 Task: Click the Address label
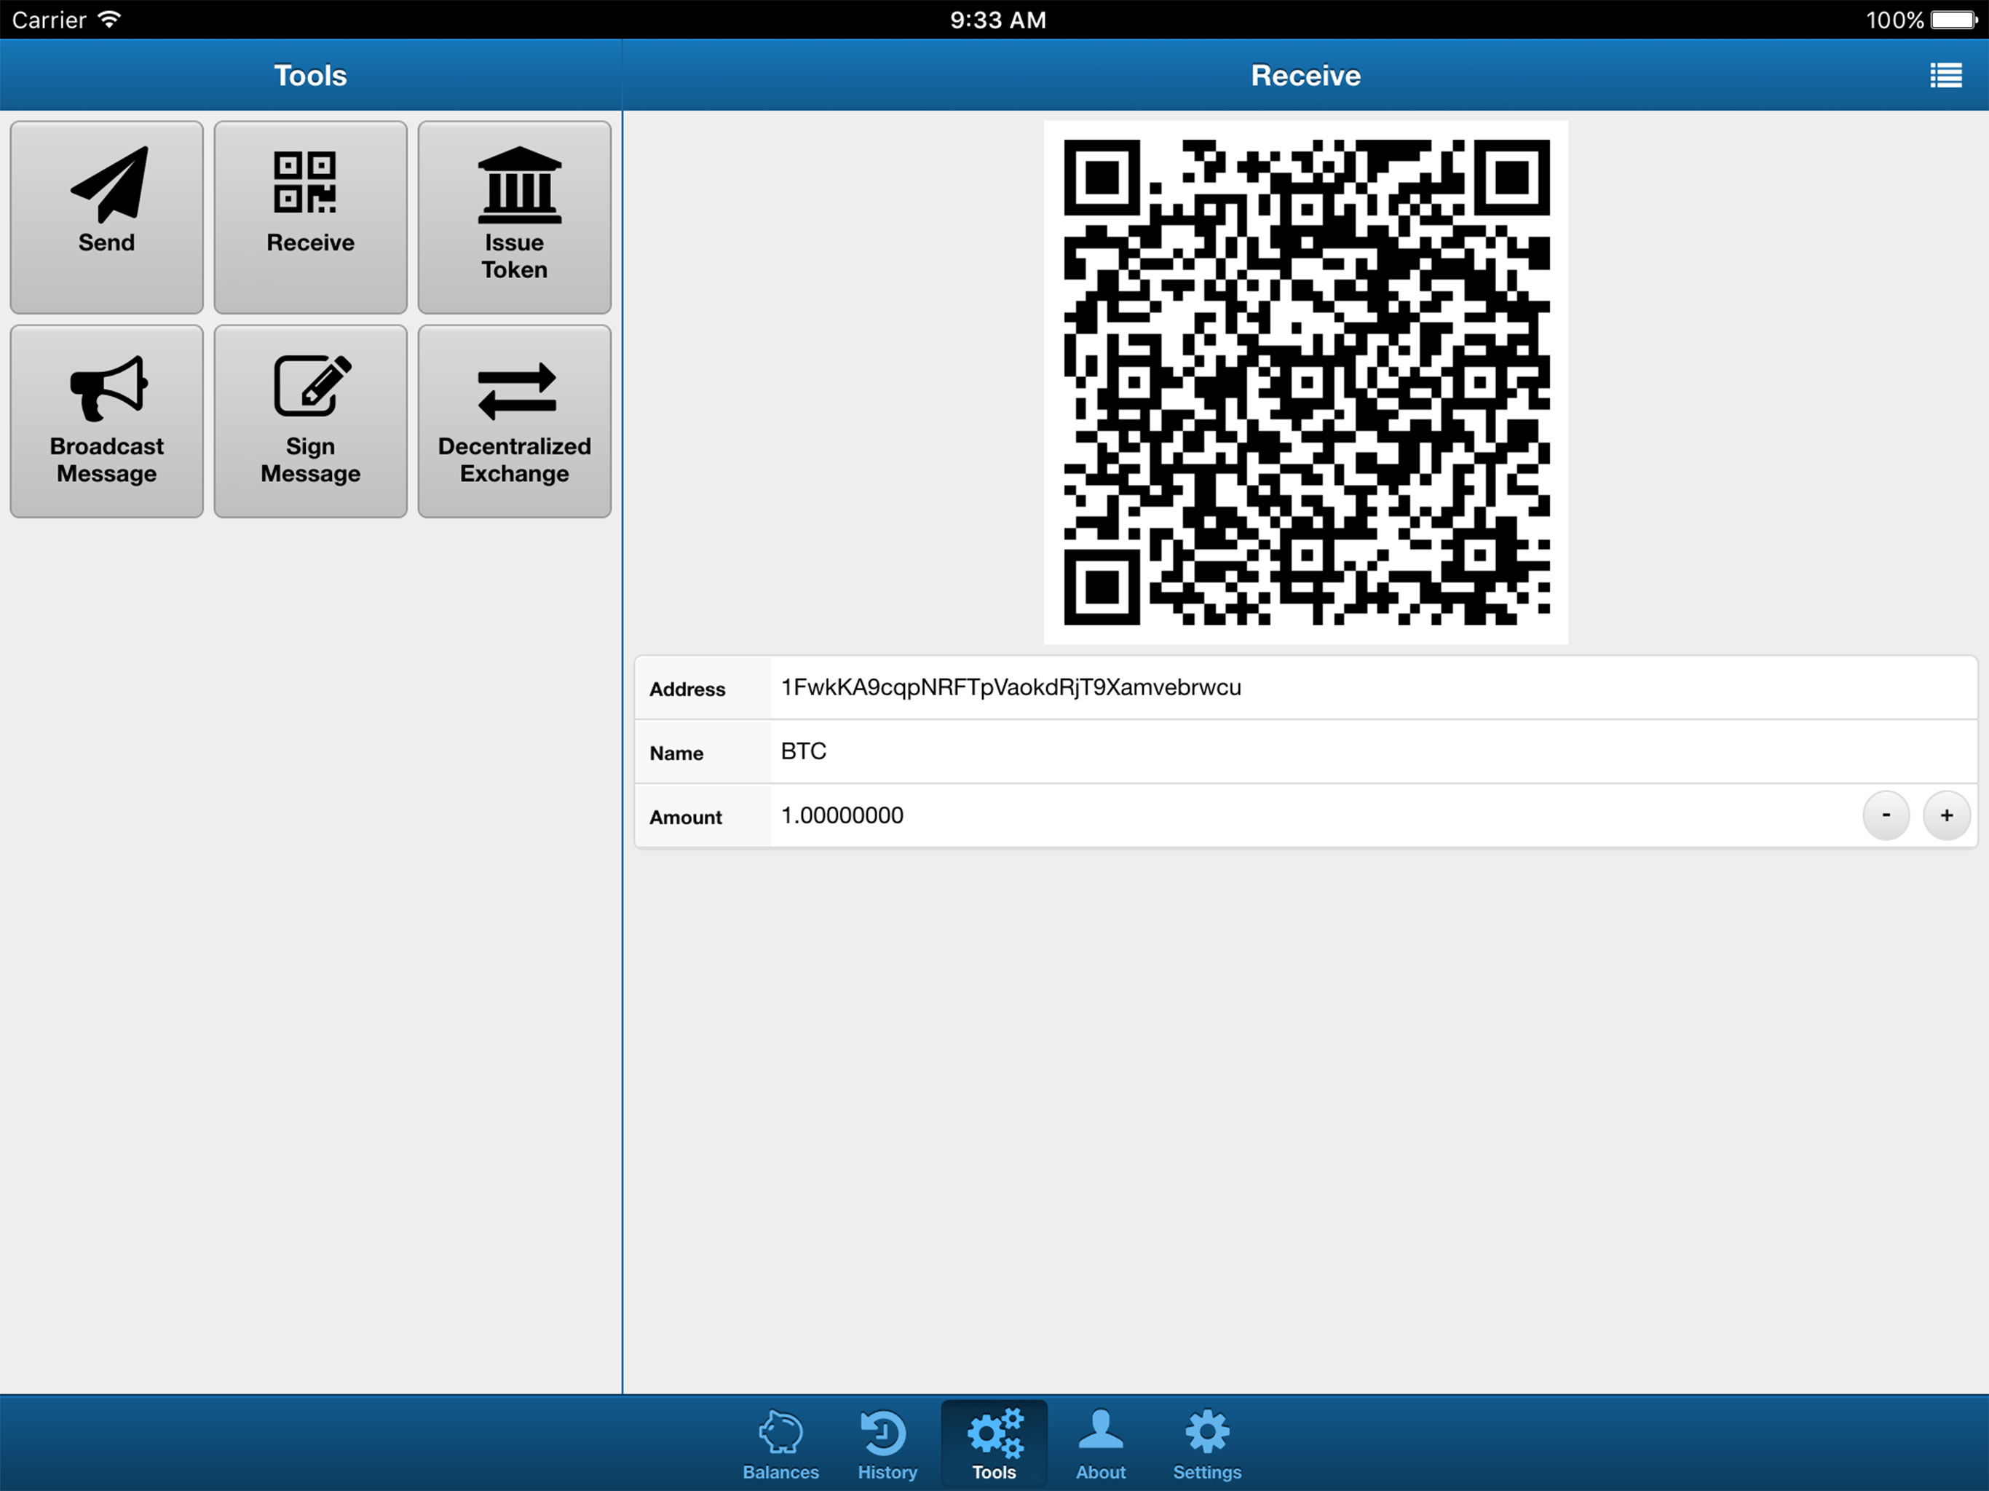click(687, 689)
